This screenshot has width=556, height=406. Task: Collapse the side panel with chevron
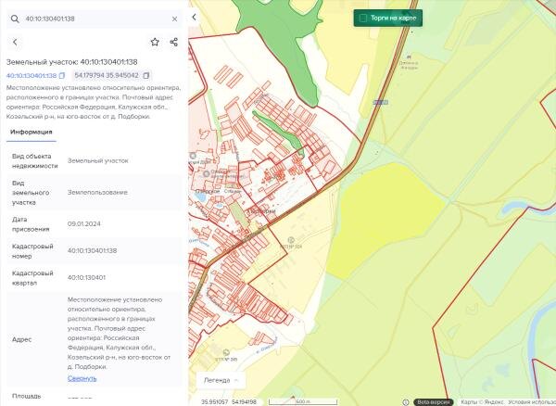(194, 17)
